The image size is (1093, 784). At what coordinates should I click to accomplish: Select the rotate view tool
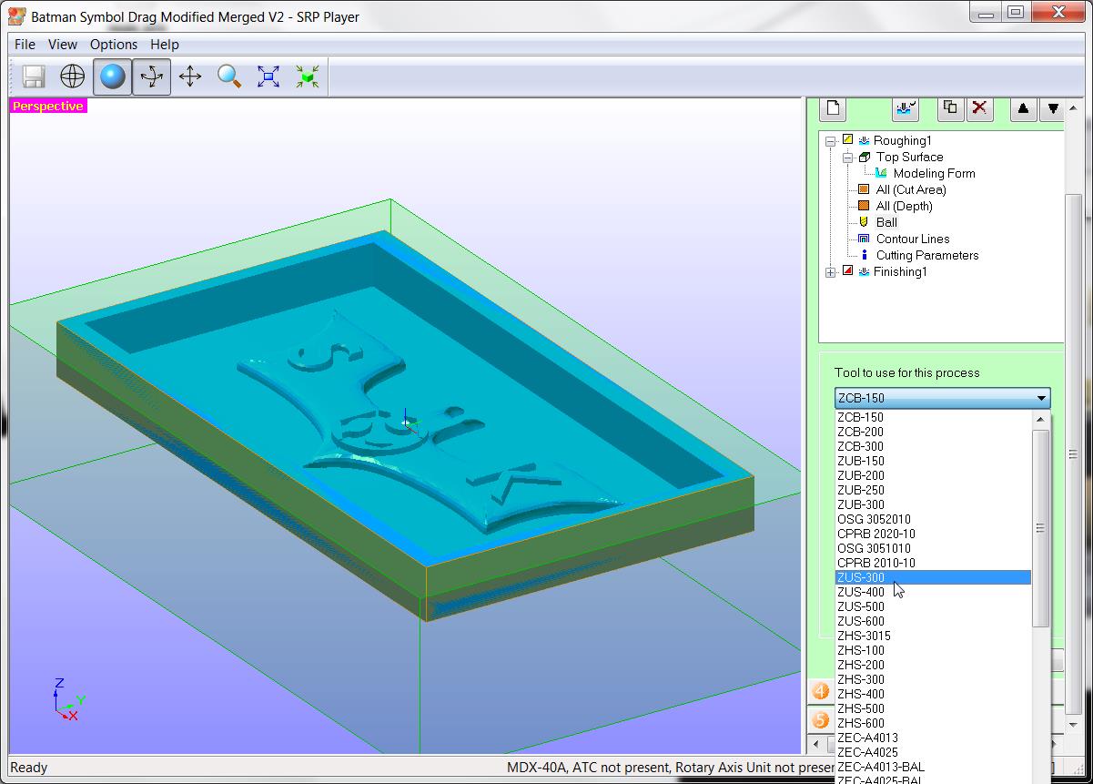[x=151, y=76]
